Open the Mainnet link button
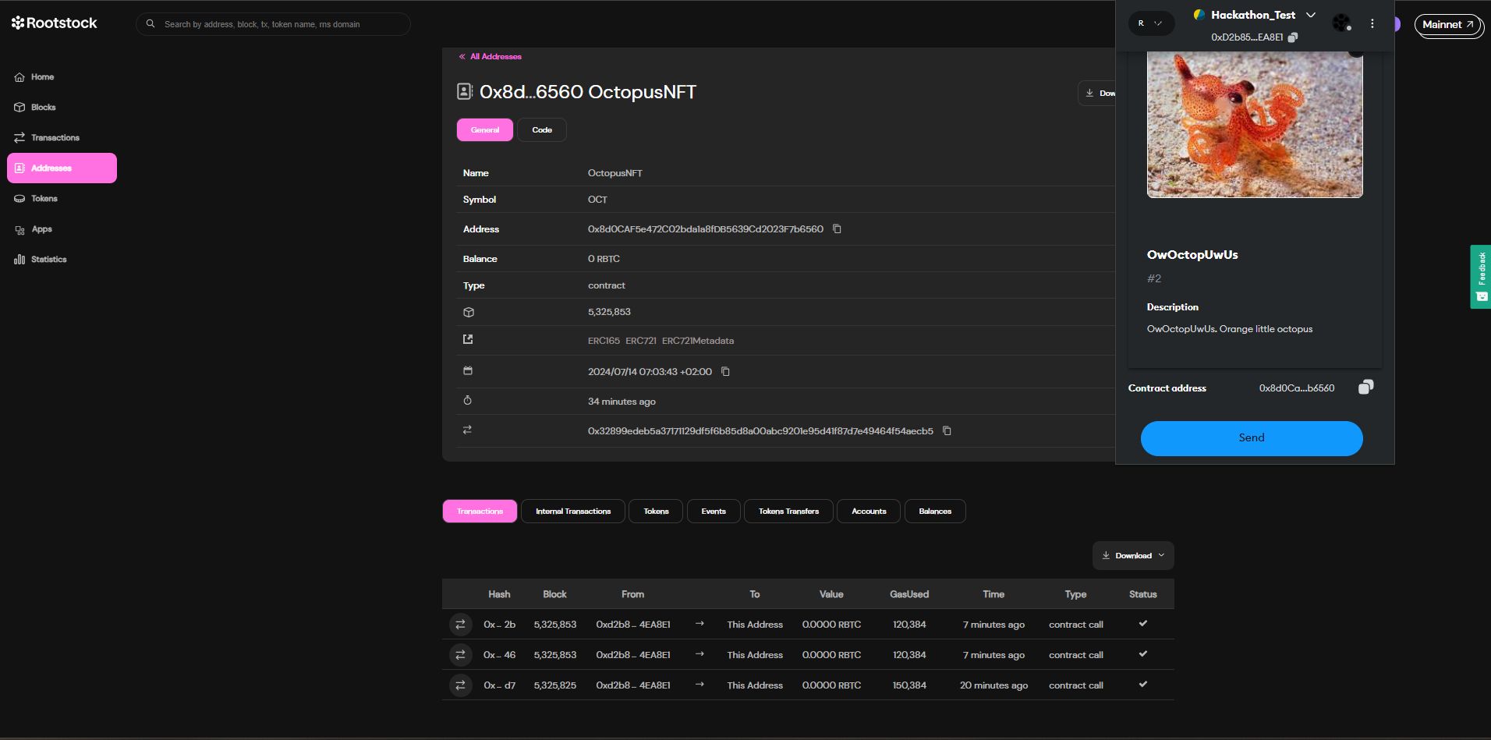Viewport: 1491px width, 740px height. point(1449,25)
